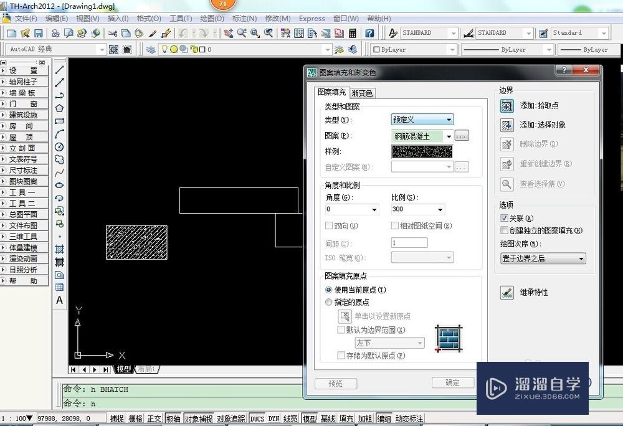
Task: Enable 创建独立的图案填充 checkbox
Action: 505,230
